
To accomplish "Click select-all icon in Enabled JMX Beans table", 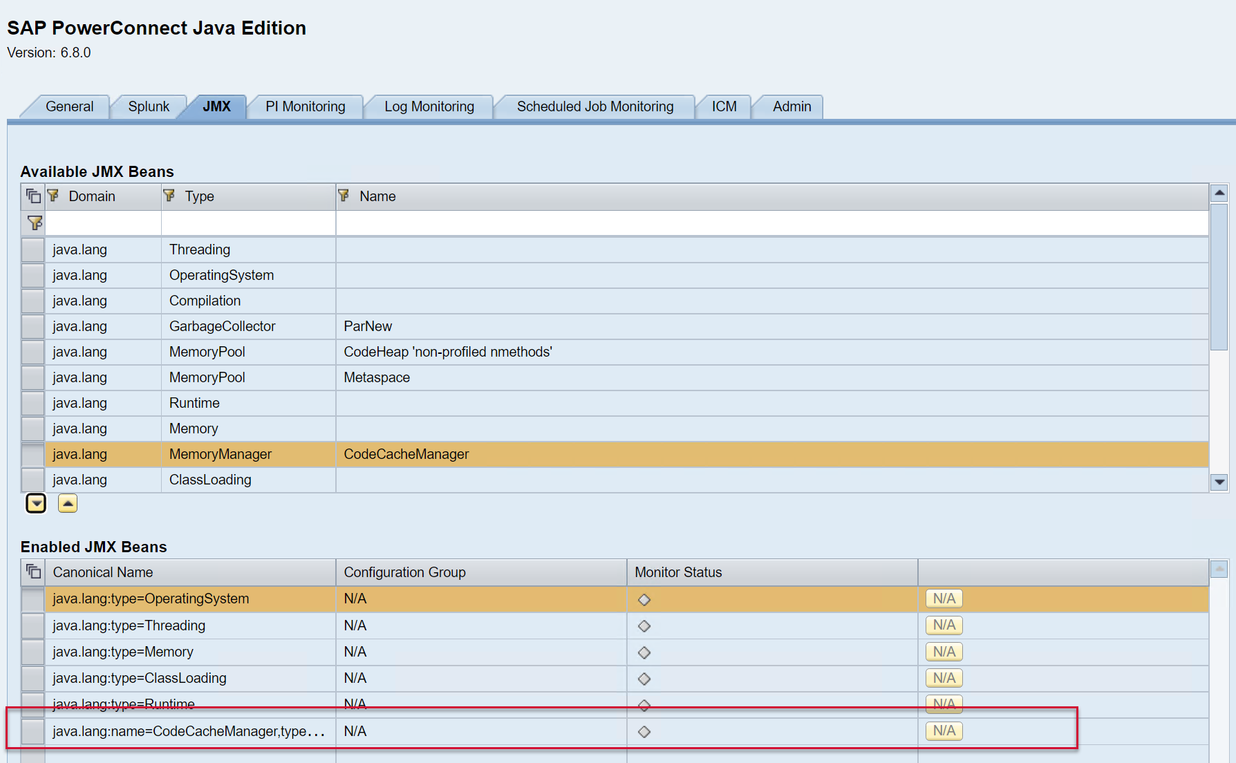I will (x=33, y=572).
